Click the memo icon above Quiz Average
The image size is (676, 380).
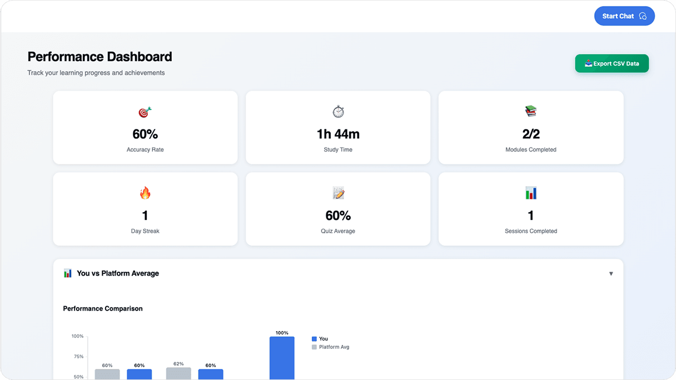[338, 193]
